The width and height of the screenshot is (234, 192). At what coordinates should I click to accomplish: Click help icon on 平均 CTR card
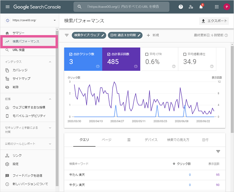click(174, 66)
